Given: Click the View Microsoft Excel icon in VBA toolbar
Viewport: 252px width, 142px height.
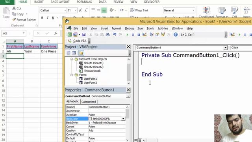Looking at the screenshot, I should 70,34.
